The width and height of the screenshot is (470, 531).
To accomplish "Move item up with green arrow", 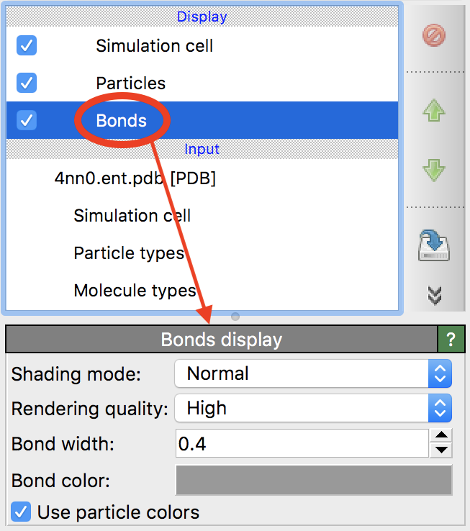I will click(434, 111).
